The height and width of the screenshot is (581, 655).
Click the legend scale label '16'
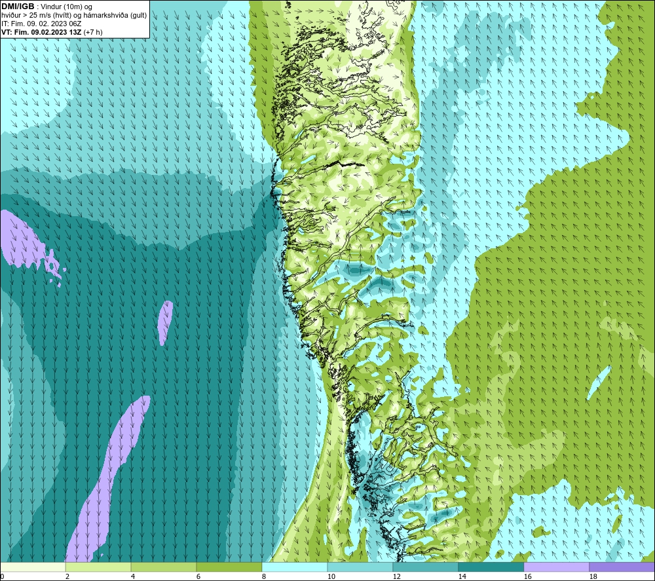click(527, 577)
